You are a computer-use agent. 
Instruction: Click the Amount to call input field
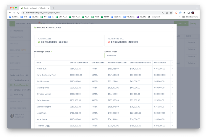click(139, 56)
